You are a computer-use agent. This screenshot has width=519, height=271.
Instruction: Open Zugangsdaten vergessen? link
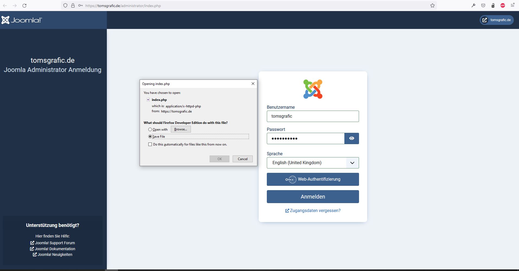(313, 211)
